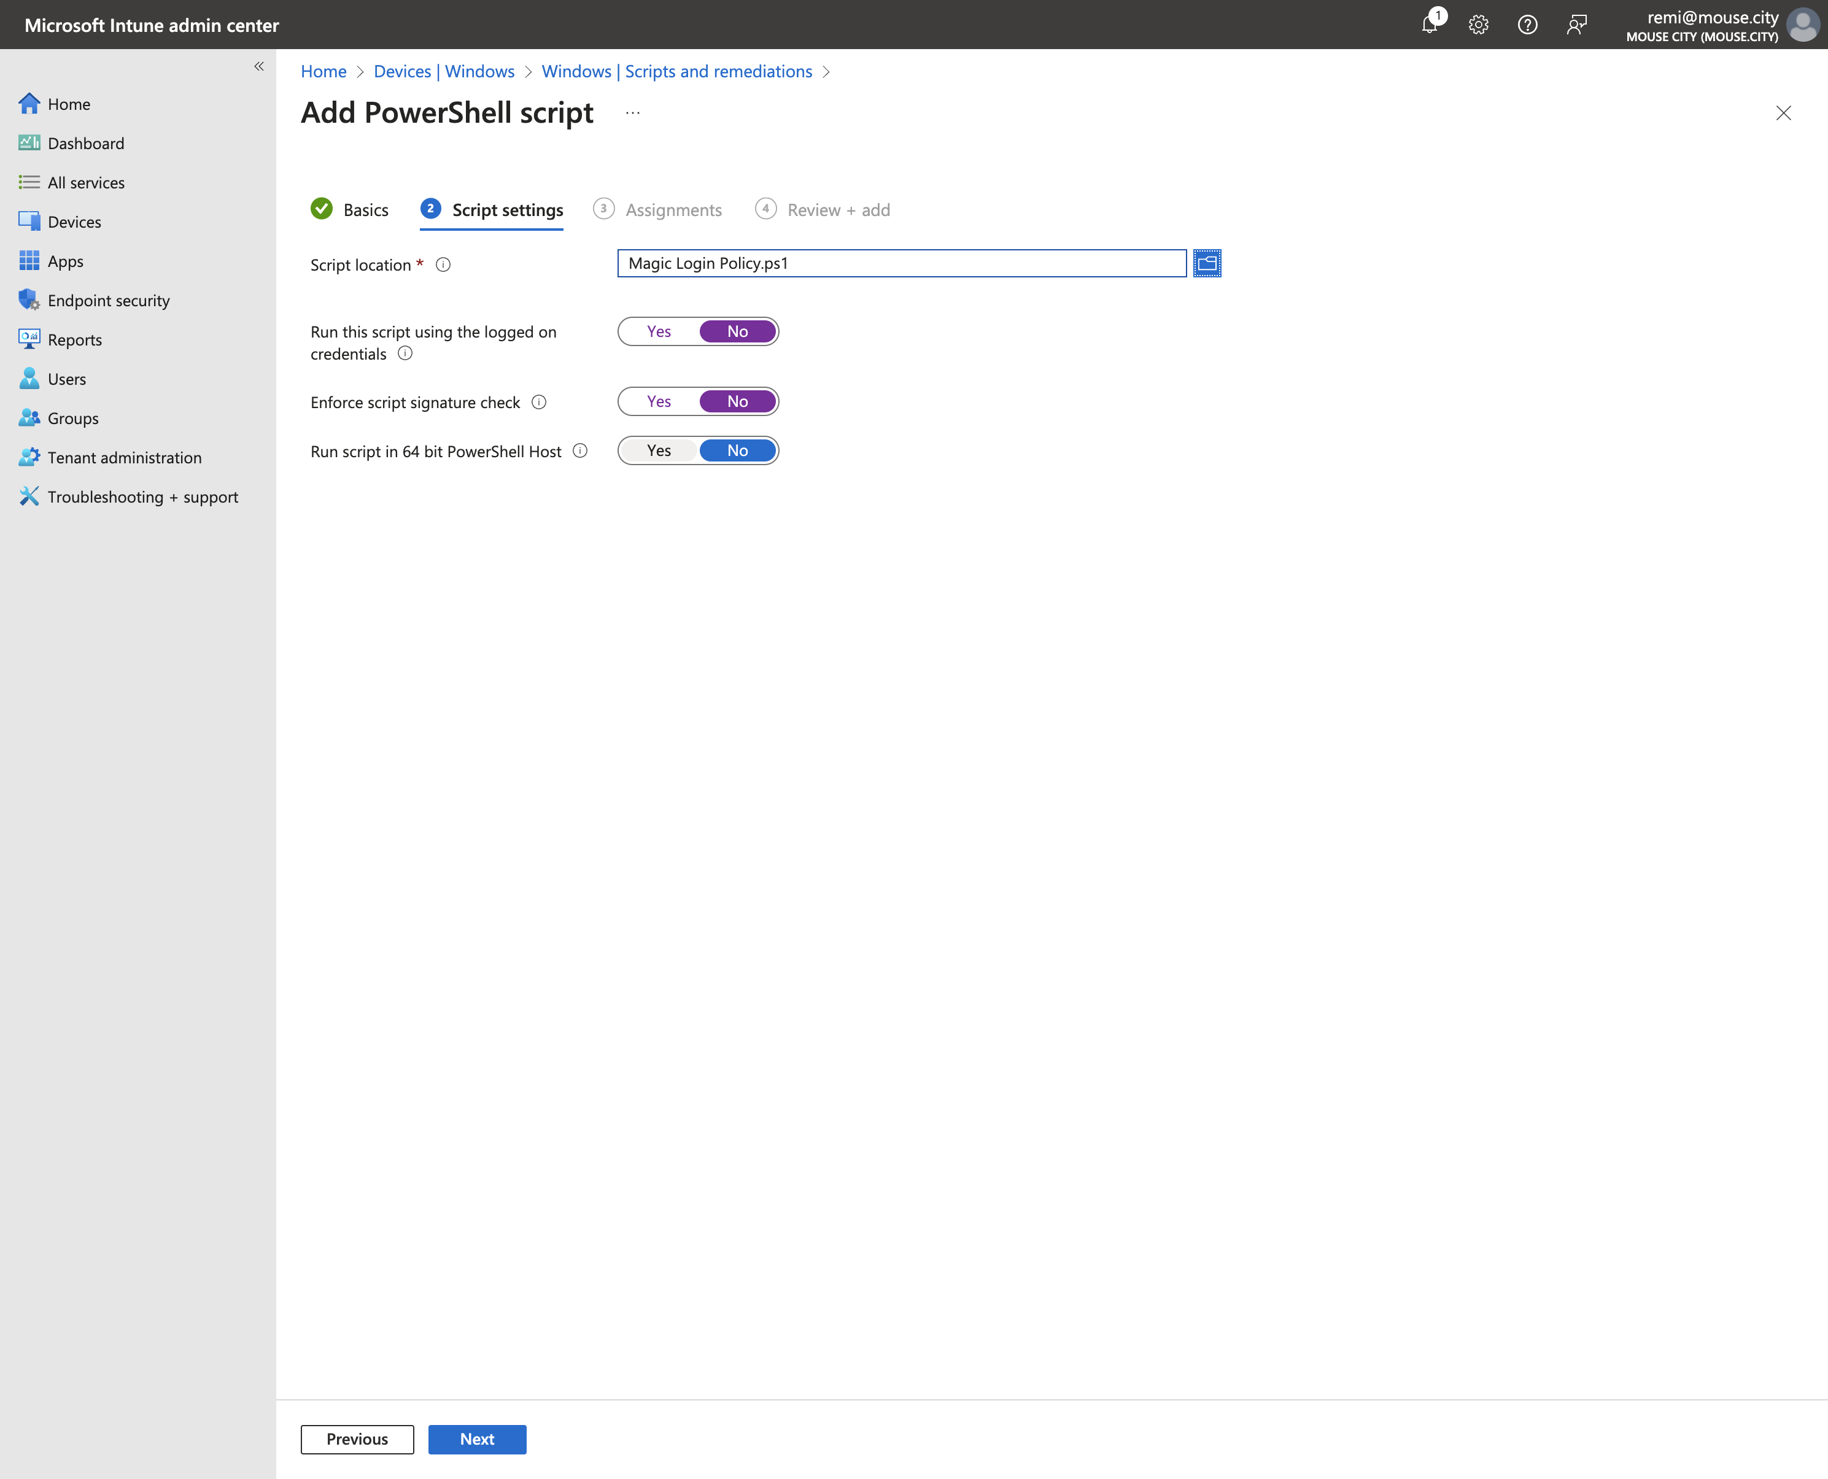Click the Next button
The image size is (1828, 1479).
point(477,1439)
